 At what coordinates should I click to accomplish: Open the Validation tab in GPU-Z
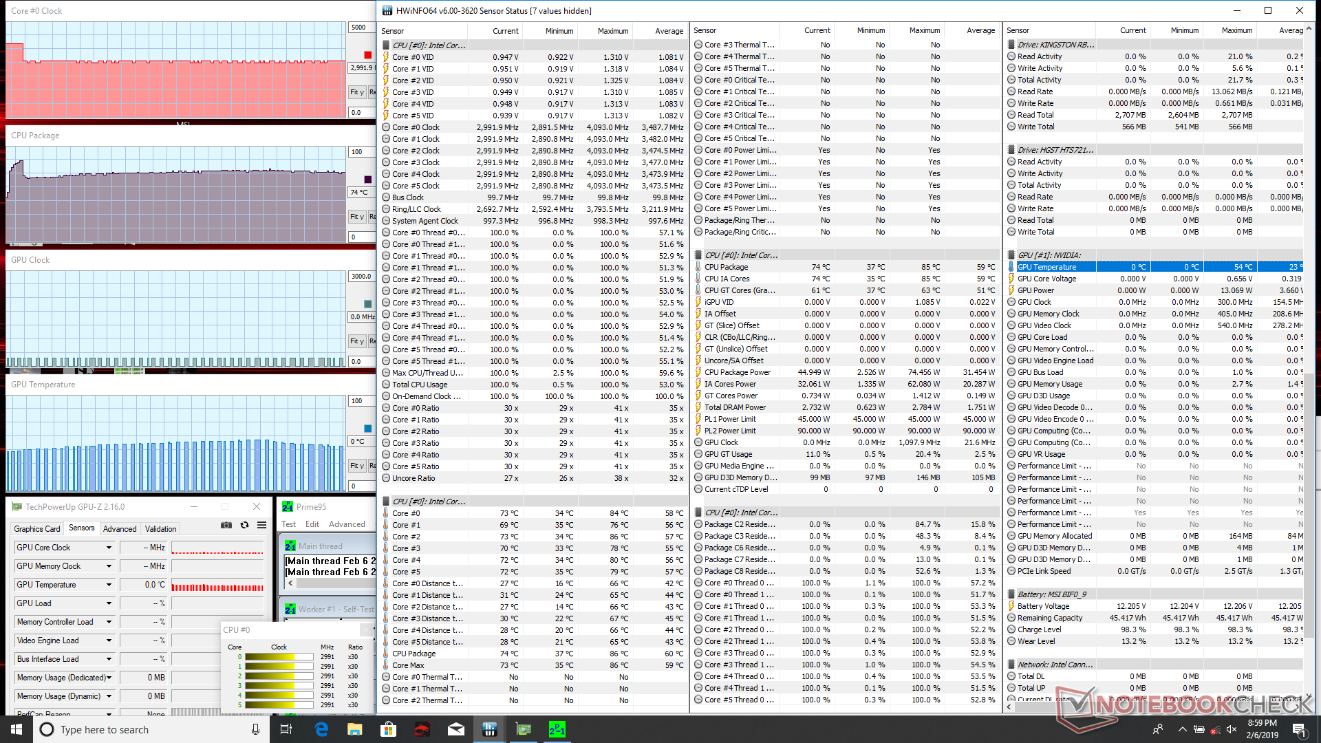tap(161, 528)
